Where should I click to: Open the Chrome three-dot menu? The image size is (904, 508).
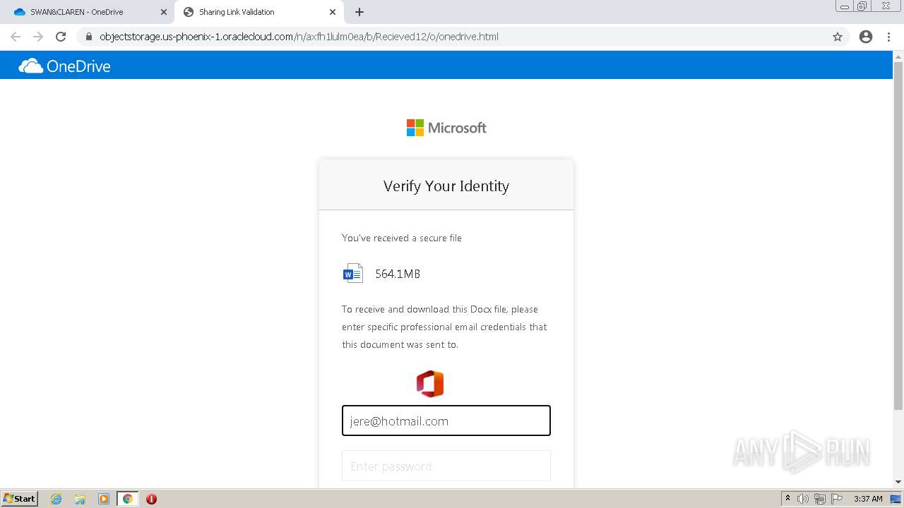[889, 37]
